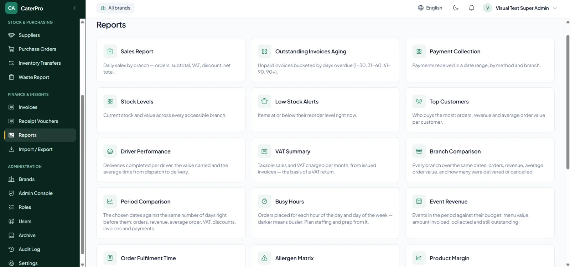
Task: Click the Suppliers handshake icon
Action: tap(11, 35)
